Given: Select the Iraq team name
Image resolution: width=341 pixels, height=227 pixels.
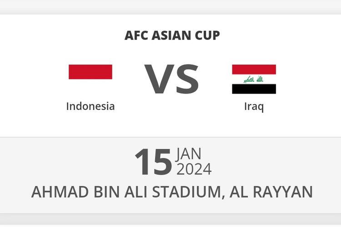Looking at the screenshot, I should click(254, 107).
